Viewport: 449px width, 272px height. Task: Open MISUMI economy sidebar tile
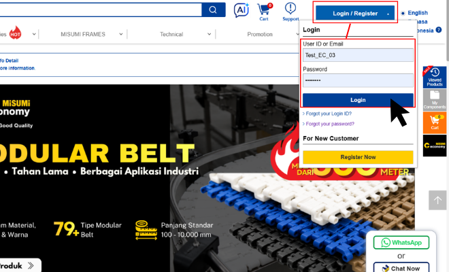[x=435, y=146]
